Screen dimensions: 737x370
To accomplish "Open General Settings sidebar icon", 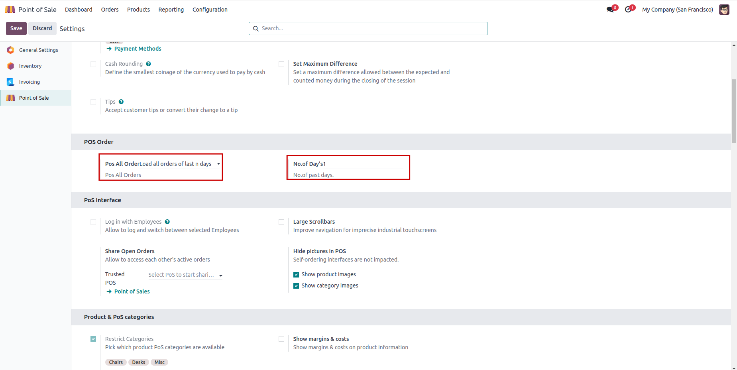I will [11, 50].
